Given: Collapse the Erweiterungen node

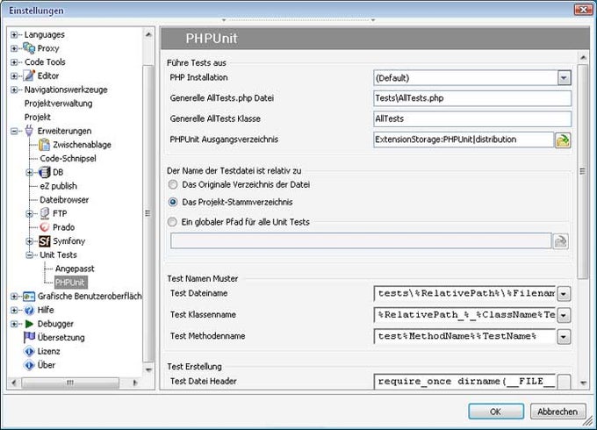Looking at the screenshot, I should [14, 131].
